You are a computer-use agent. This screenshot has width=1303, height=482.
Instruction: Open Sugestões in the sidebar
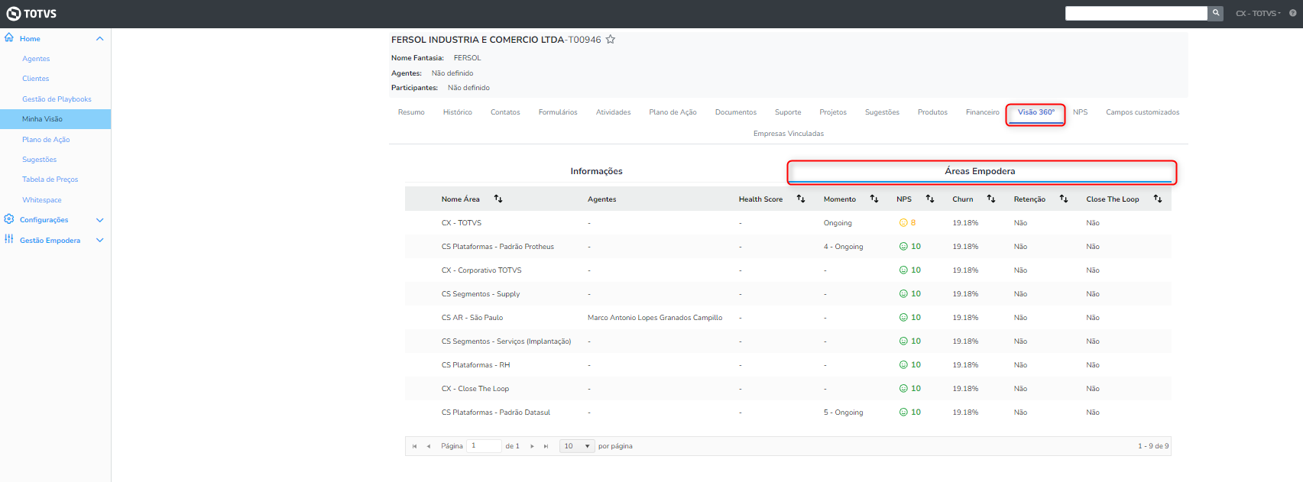39,160
